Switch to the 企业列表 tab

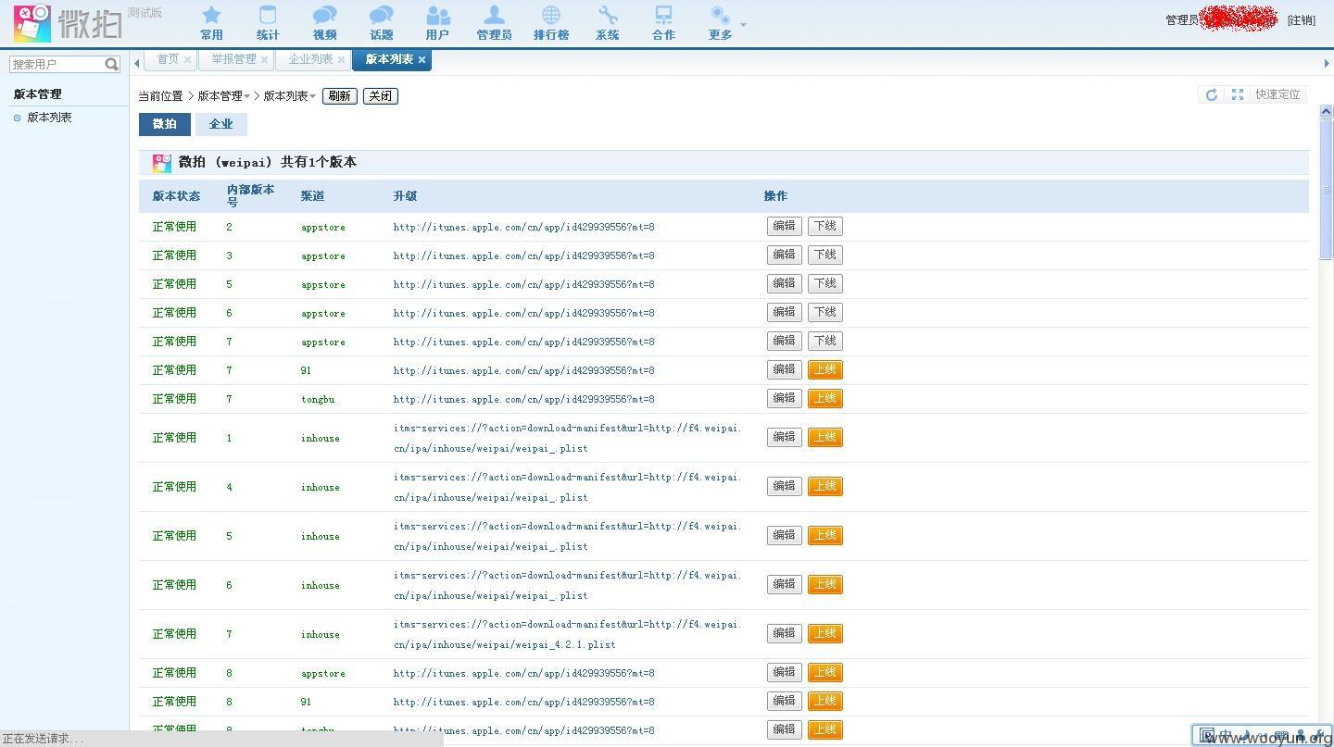(310, 59)
